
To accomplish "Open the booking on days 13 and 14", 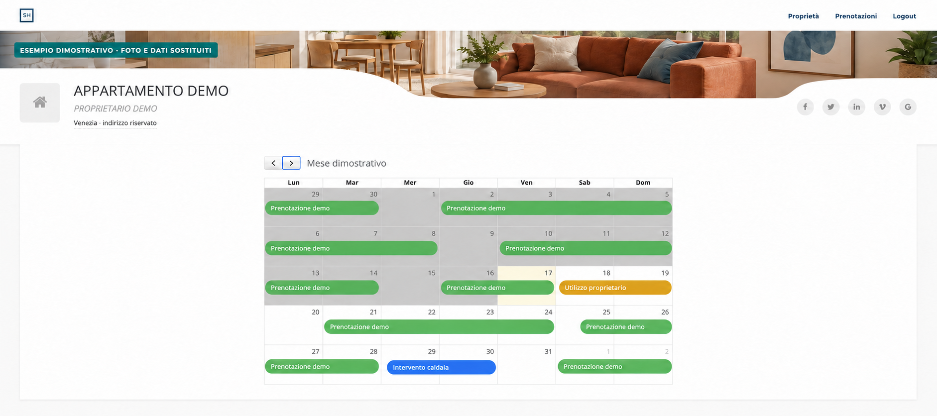I will click(322, 288).
